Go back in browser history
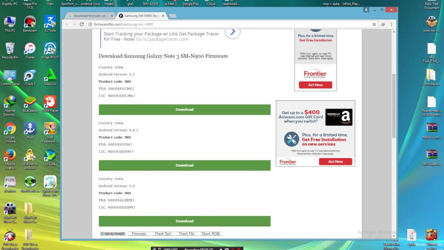 [x=67, y=24]
